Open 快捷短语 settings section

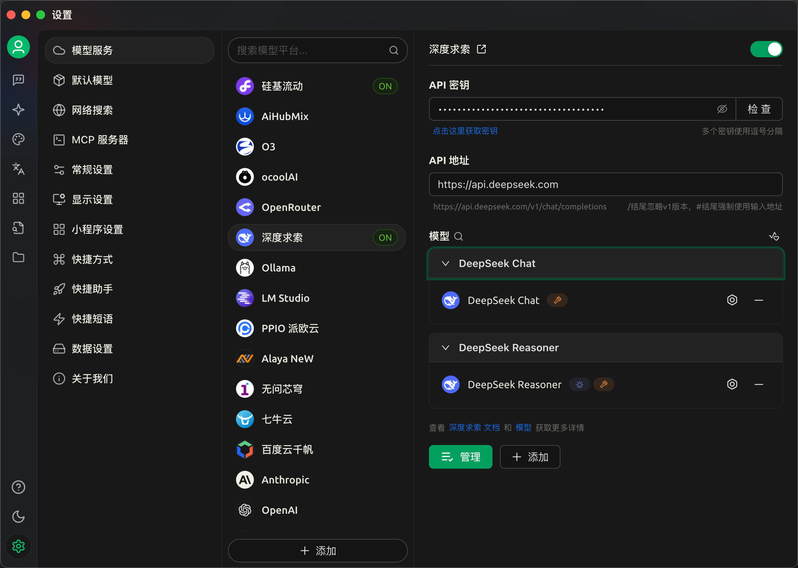pyautogui.click(x=129, y=319)
